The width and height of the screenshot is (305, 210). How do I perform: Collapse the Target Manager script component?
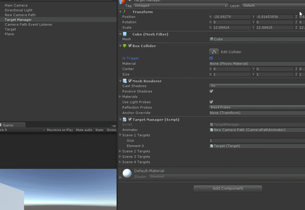[x=120, y=120]
